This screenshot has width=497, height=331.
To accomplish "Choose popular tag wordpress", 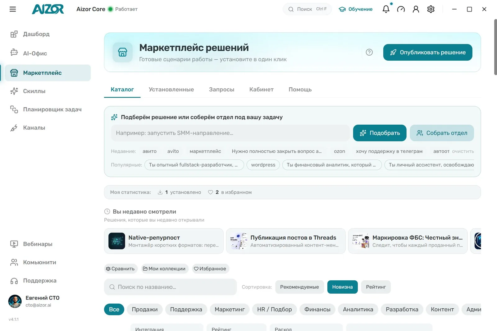I will tap(263, 165).
